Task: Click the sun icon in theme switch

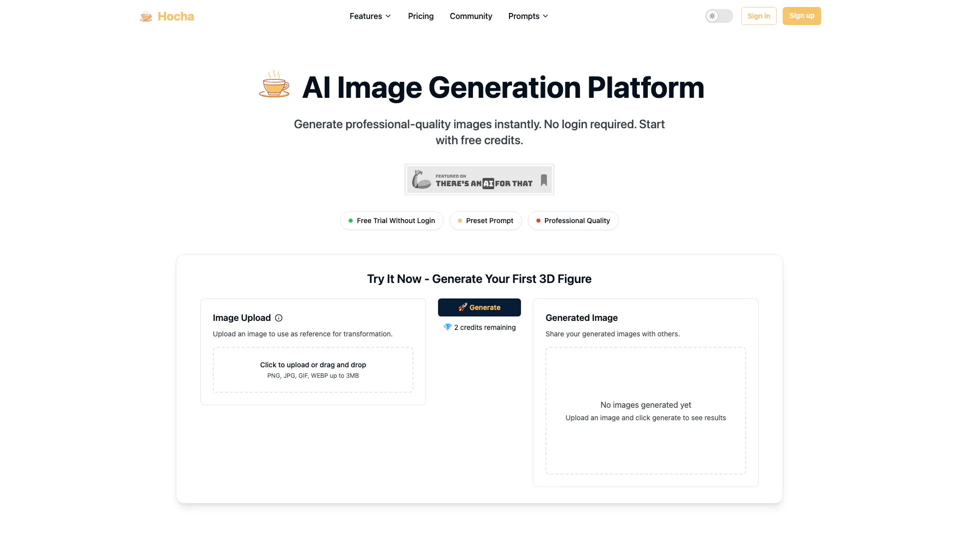Action: 712,16
